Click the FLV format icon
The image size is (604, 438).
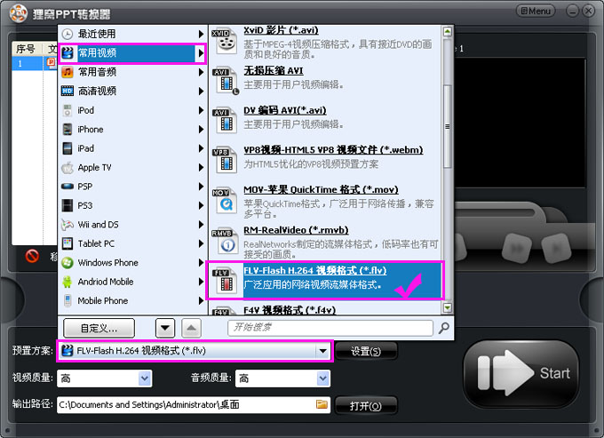226,281
